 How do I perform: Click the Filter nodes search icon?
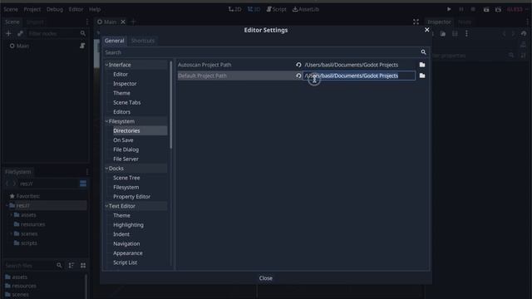click(x=83, y=33)
